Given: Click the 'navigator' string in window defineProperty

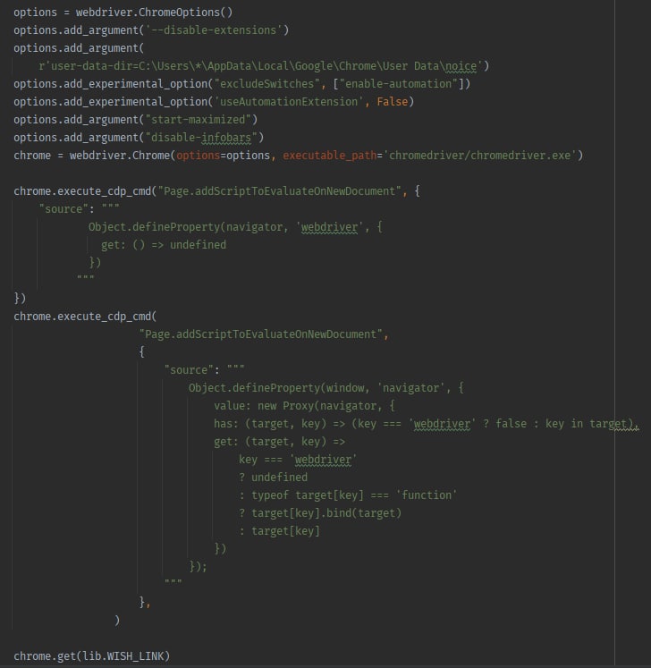Looking at the screenshot, I should pos(411,388).
